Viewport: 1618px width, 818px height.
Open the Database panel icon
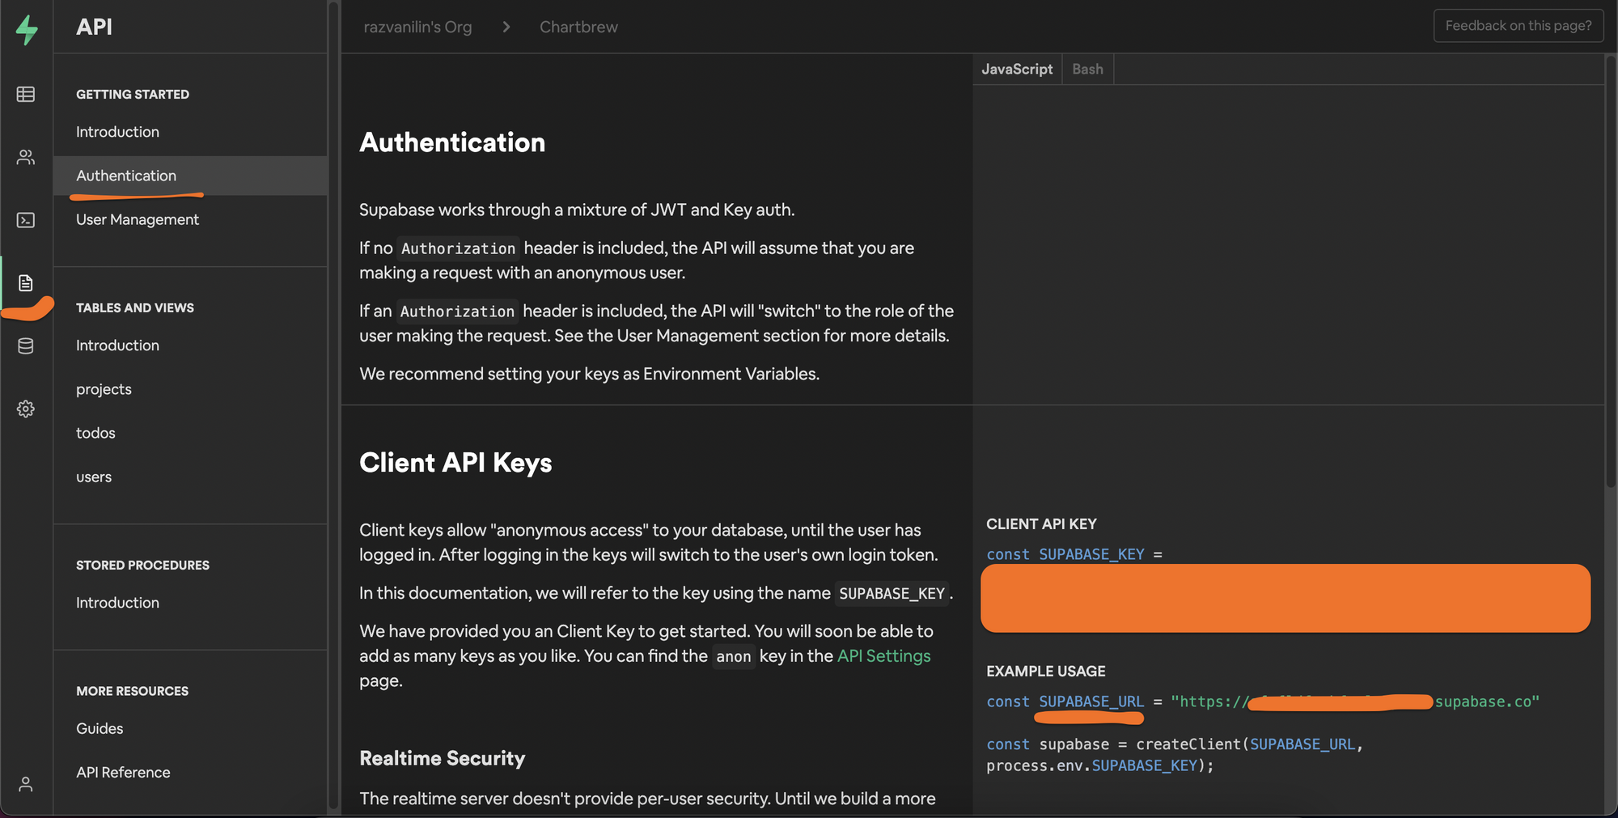pyautogui.click(x=25, y=345)
